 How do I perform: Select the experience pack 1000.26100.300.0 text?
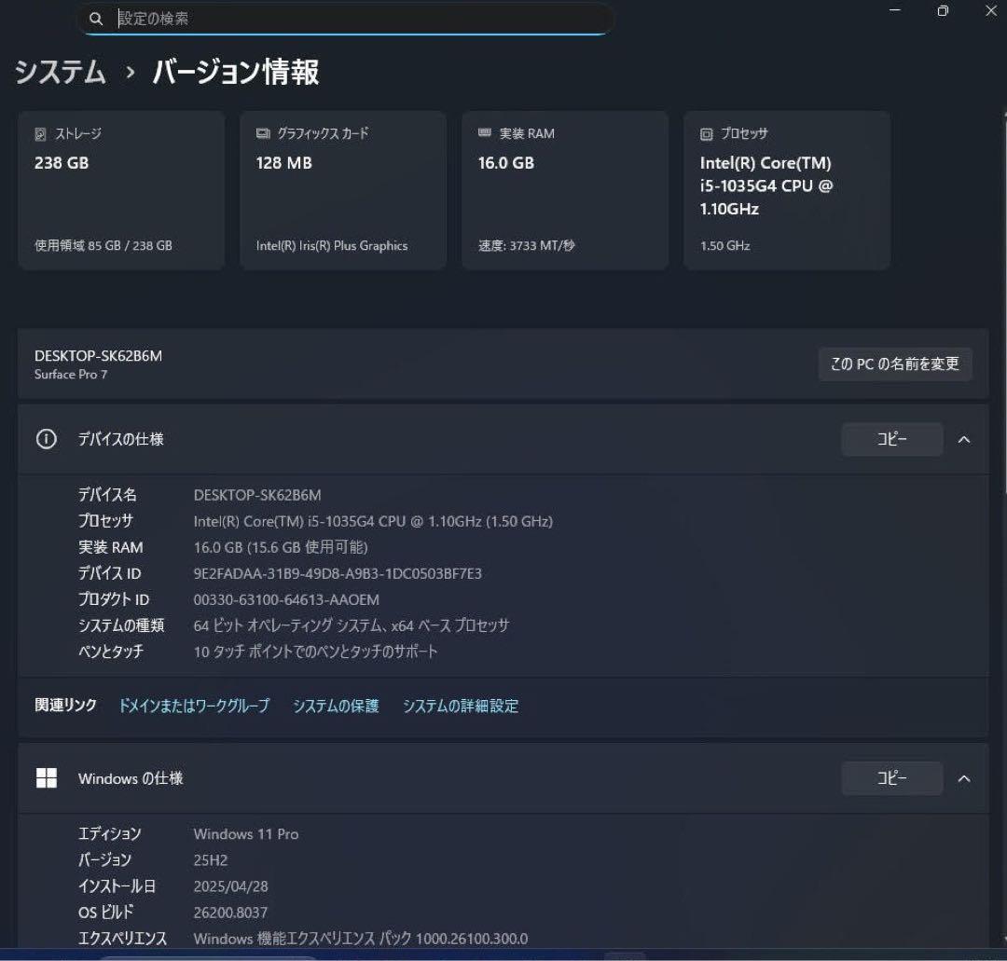click(361, 939)
